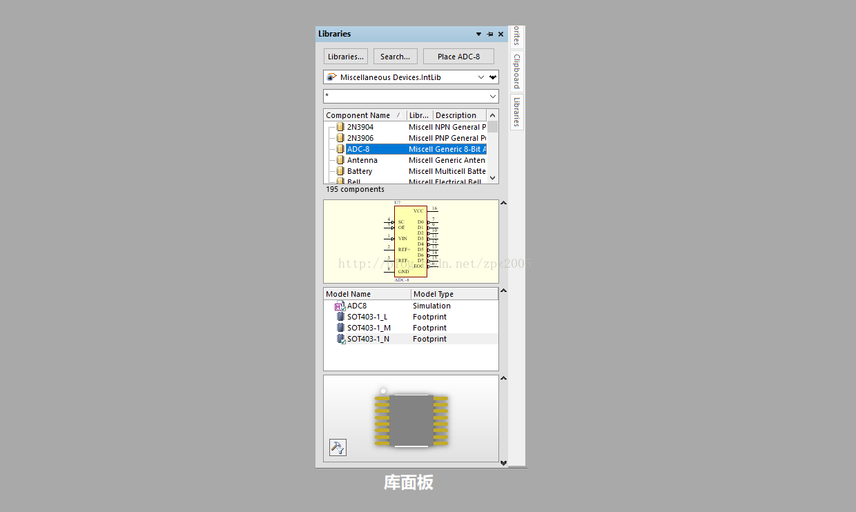Click the double-down arrow below footprint preview
The width and height of the screenshot is (856, 512).
point(503,463)
